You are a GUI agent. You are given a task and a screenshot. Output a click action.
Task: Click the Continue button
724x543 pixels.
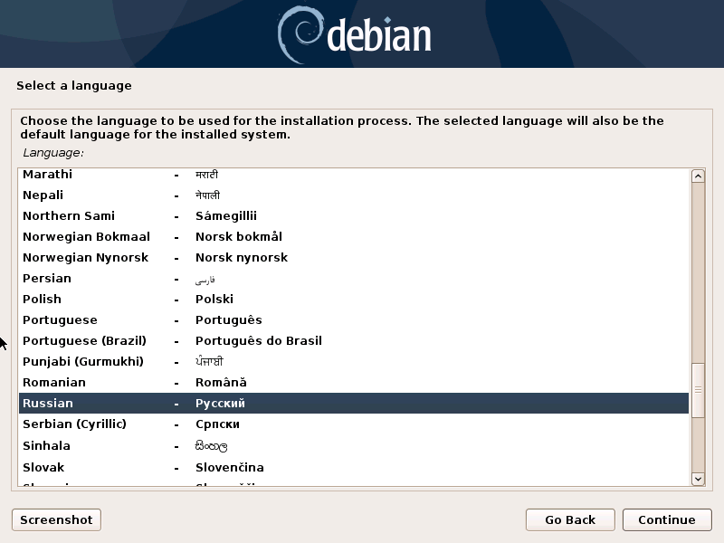coord(667,519)
